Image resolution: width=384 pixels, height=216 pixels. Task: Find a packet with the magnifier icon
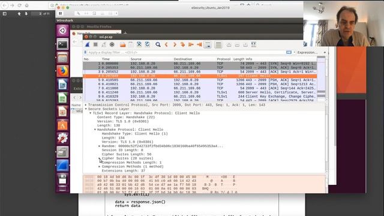pos(158,44)
